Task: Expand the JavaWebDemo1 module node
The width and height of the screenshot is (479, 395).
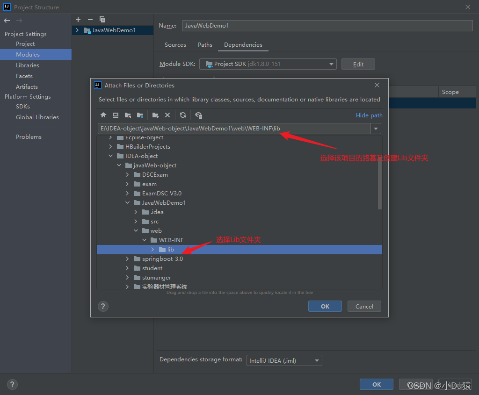Action: coord(77,30)
